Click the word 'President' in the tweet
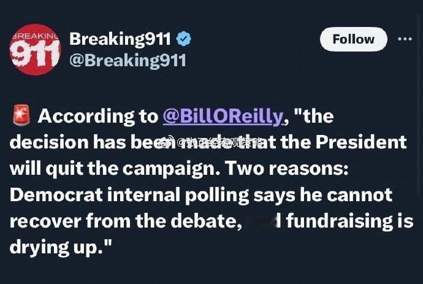Screen dimensions: 423x284 coord(361,142)
